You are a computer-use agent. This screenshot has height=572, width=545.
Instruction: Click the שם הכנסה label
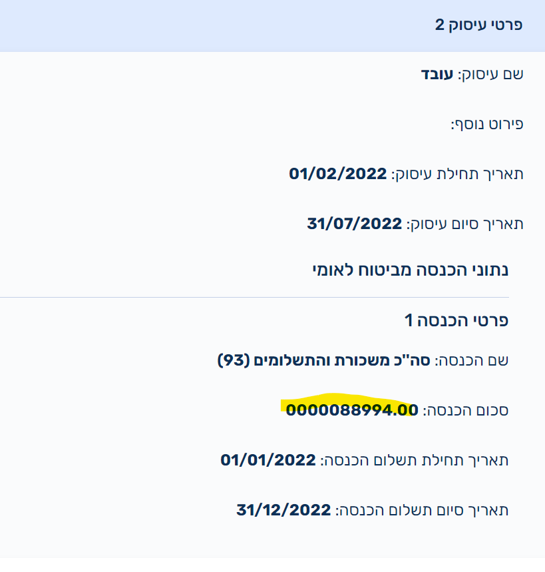tap(472, 361)
